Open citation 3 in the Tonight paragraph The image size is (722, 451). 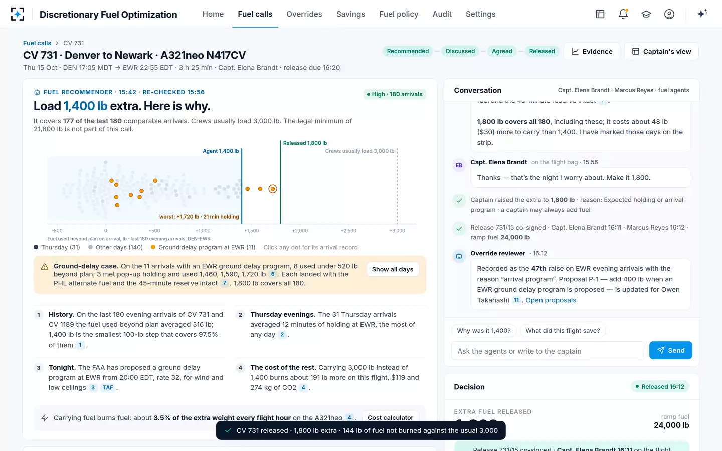point(93,388)
